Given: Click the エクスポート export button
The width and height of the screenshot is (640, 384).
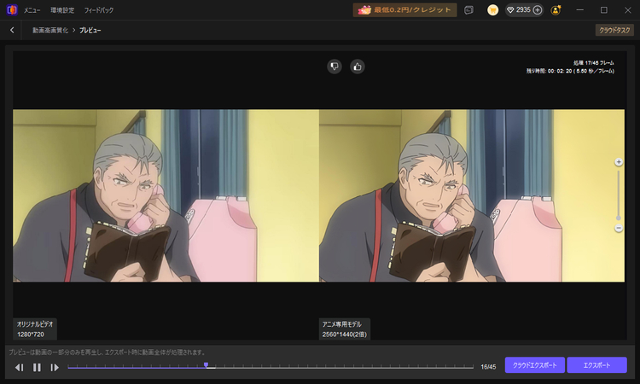Looking at the screenshot, I should 596,365.
